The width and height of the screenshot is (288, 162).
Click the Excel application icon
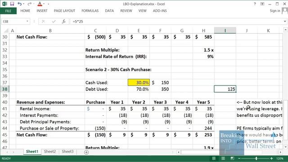pyautogui.click(x=4, y=4)
